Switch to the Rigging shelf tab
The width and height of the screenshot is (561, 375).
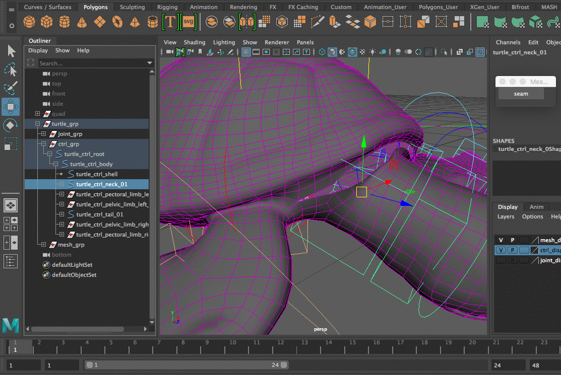167,7
